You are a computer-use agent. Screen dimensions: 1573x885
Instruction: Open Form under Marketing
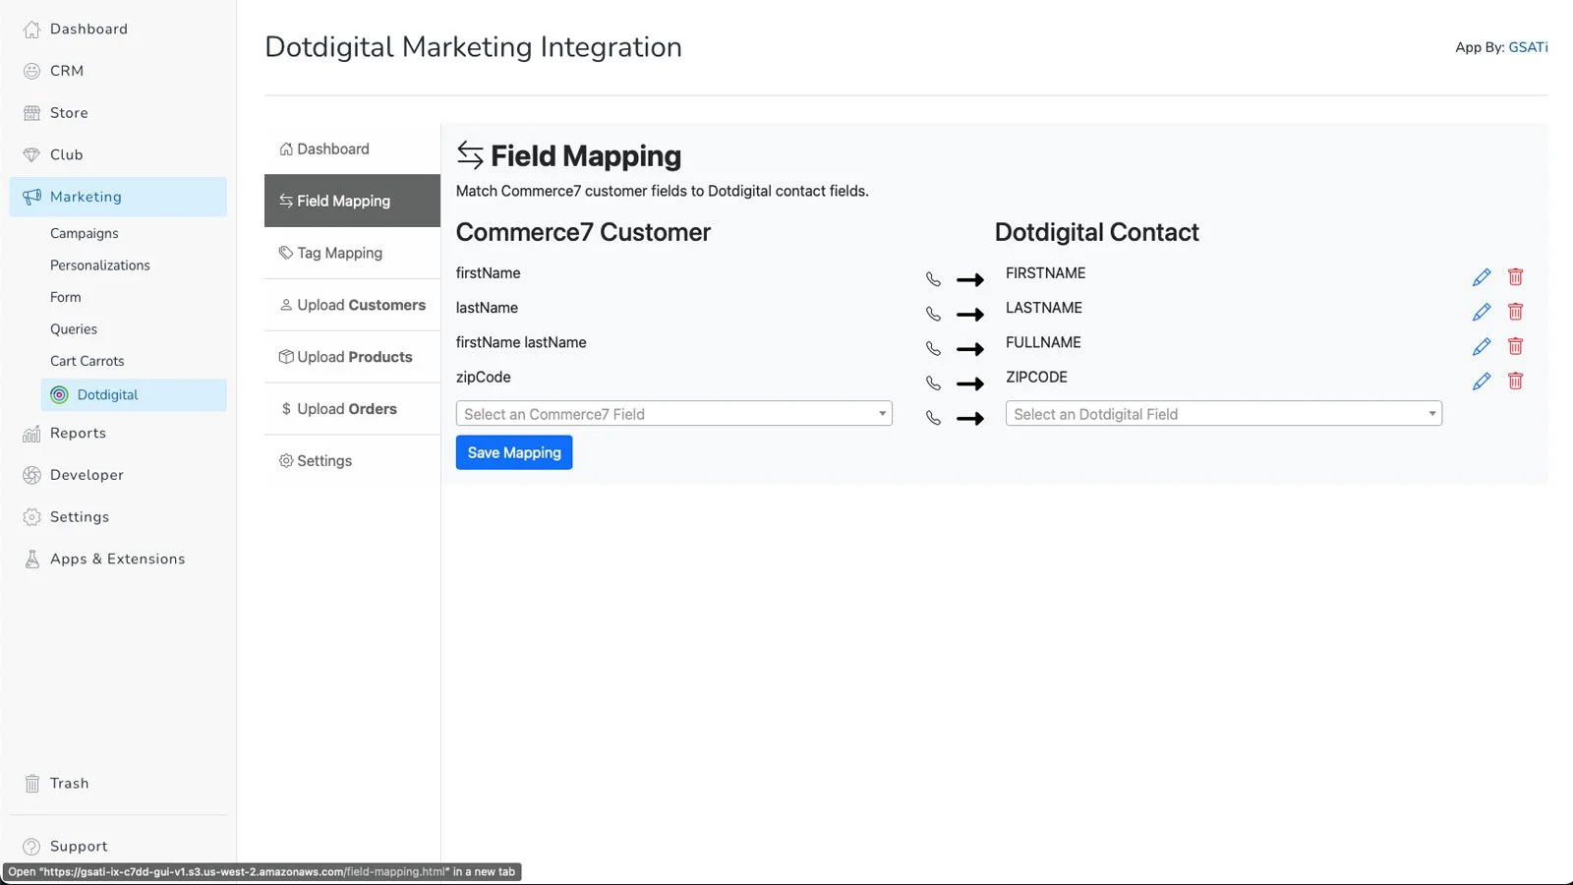tap(66, 297)
